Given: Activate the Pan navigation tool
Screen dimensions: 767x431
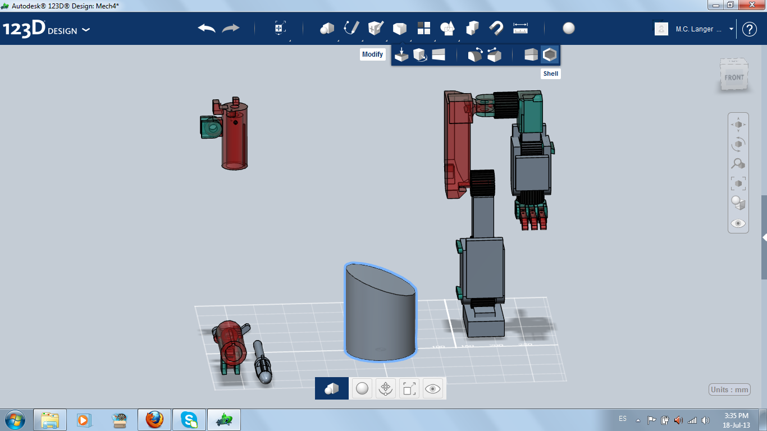Looking at the screenshot, I should [738, 125].
